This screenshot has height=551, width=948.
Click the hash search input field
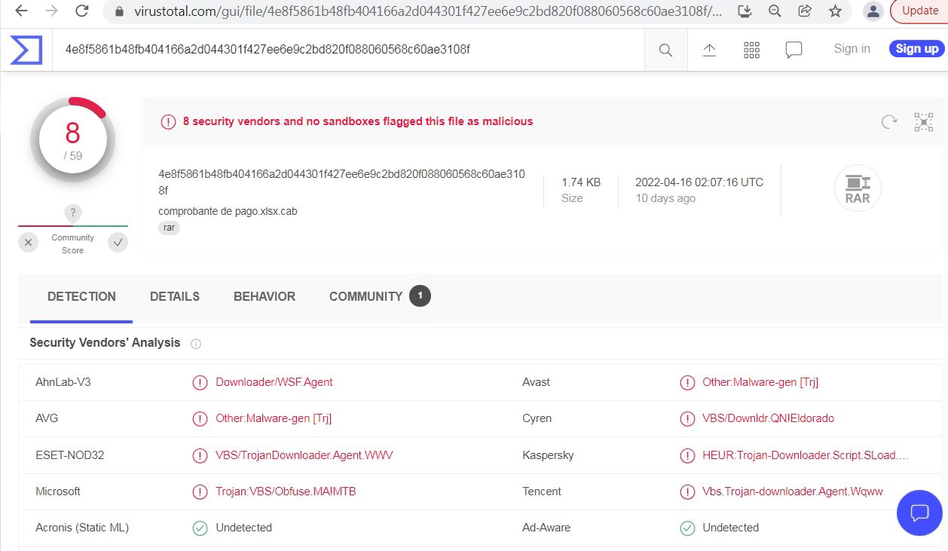pyautogui.click(x=347, y=50)
